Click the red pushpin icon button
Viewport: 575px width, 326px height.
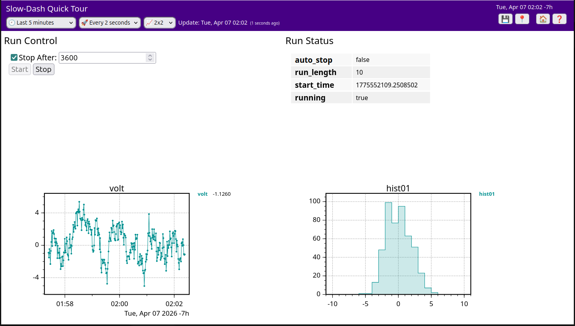(x=522, y=19)
